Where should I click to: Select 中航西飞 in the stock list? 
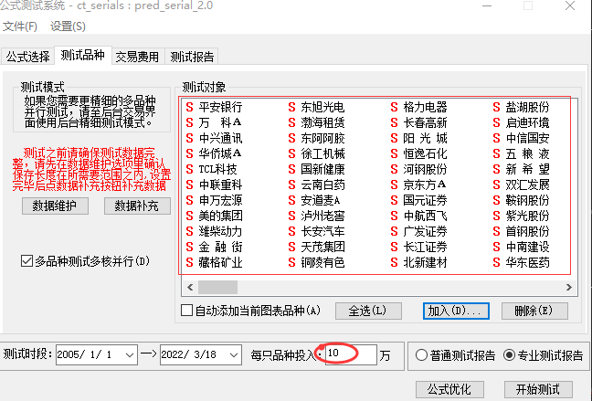click(425, 216)
